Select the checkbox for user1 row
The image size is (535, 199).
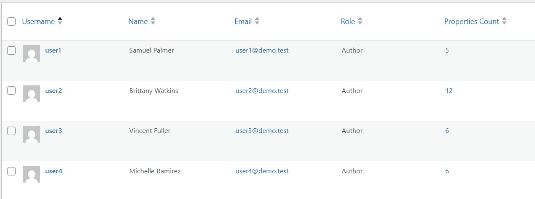(x=11, y=50)
